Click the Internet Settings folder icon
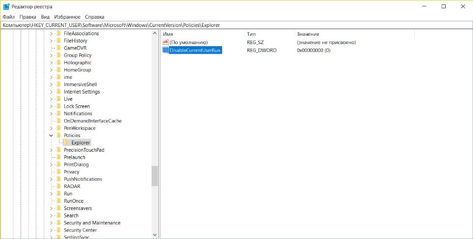Image resolution: width=473 pixels, height=239 pixels. (59, 92)
